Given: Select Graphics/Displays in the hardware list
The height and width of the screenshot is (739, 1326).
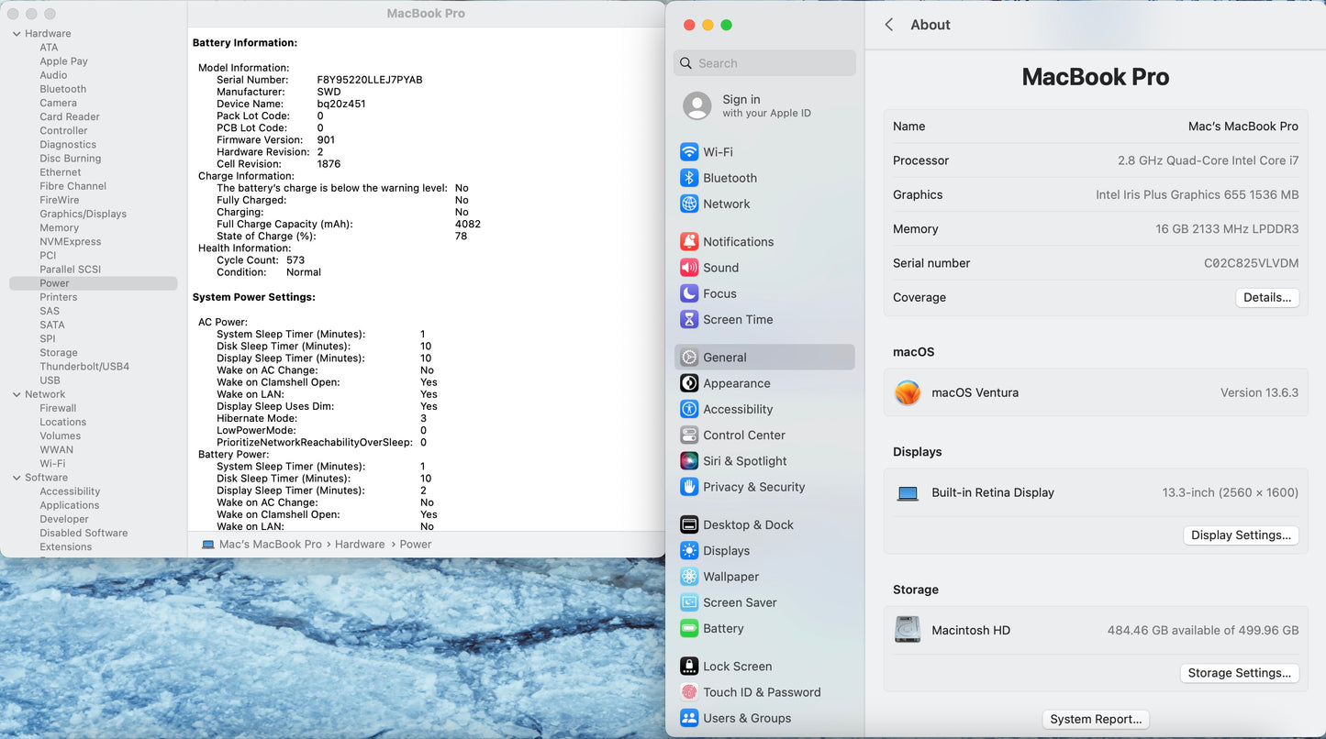Looking at the screenshot, I should pos(83,214).
